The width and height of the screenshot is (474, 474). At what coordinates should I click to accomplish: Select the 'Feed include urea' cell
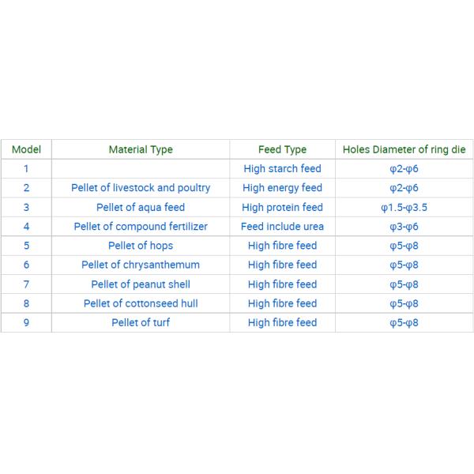click(282, 227)
